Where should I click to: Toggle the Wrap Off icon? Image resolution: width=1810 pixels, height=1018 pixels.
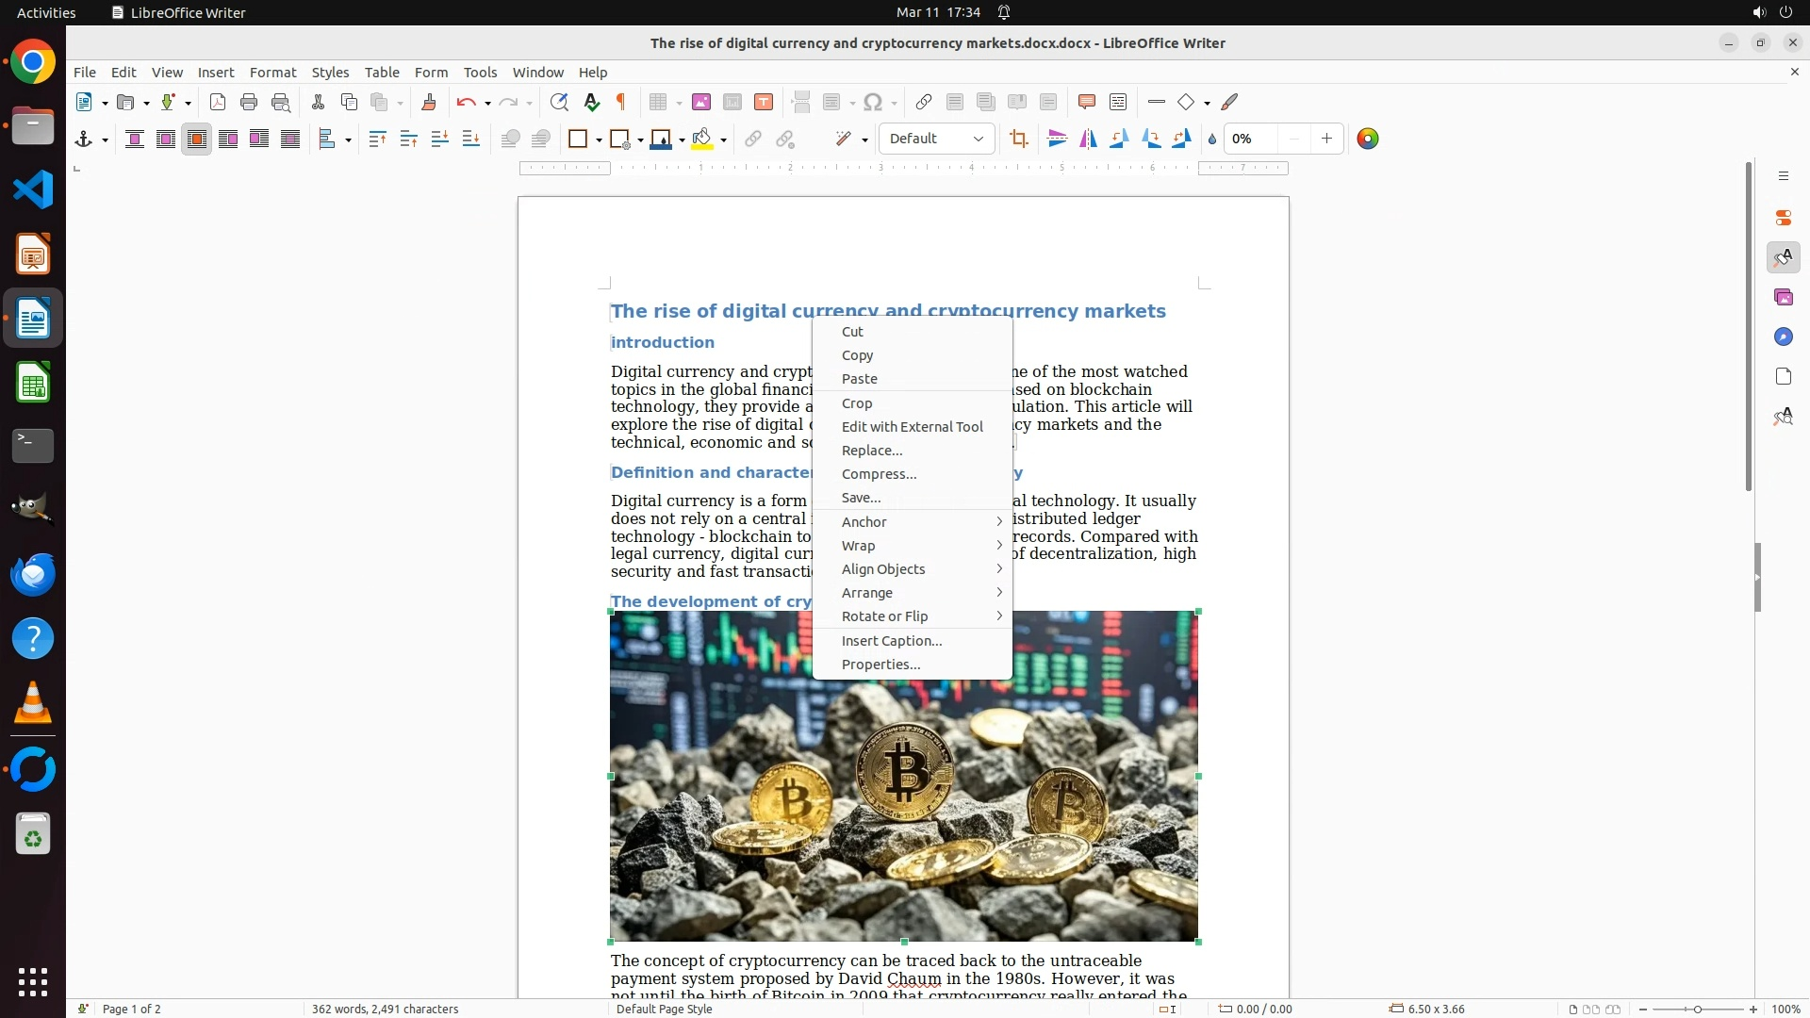135,140
